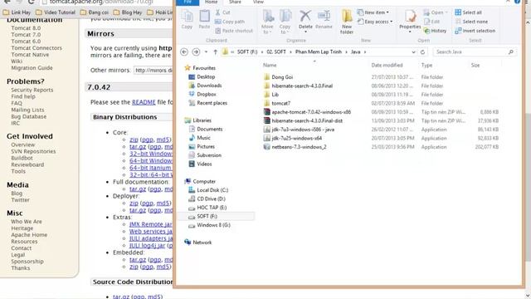Select the Dong Goi folder icon

pos(267,77)
